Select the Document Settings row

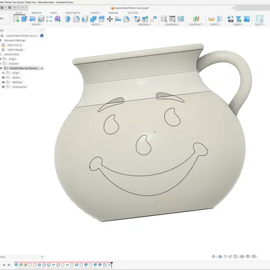tap(15, 40)
